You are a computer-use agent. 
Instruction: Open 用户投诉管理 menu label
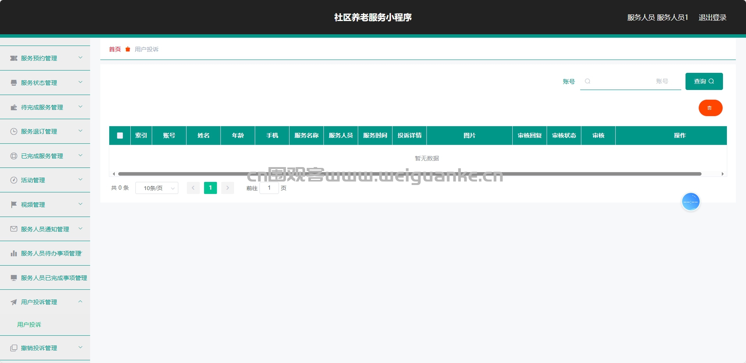tap(39, 302)
